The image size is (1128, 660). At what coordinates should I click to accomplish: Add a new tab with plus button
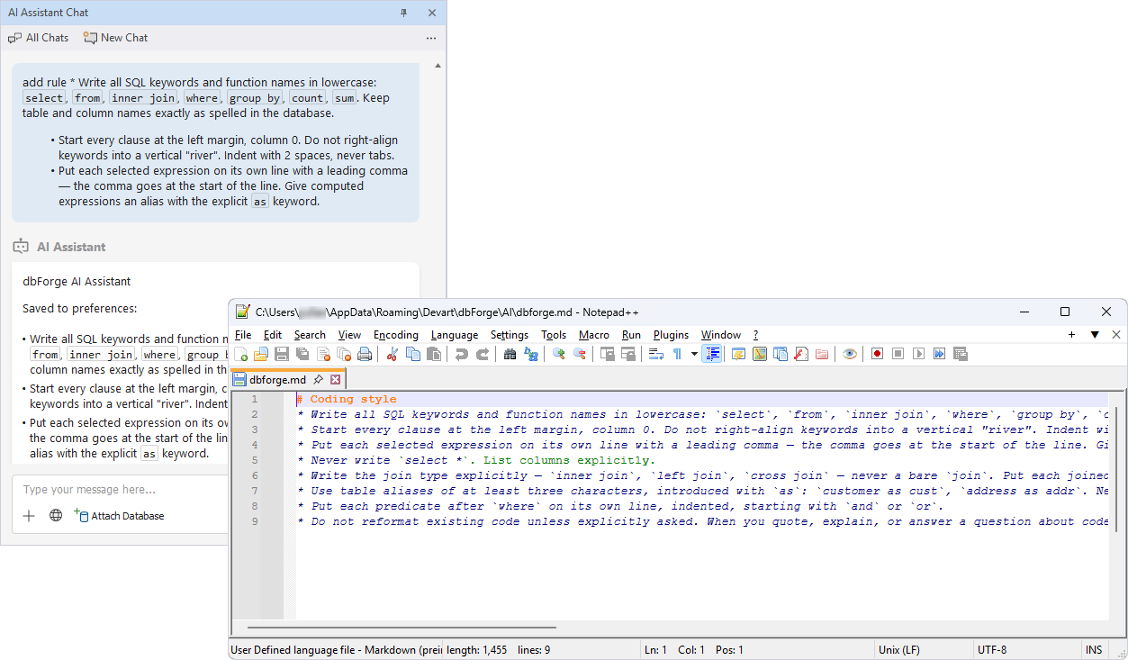coord(1071,335)
